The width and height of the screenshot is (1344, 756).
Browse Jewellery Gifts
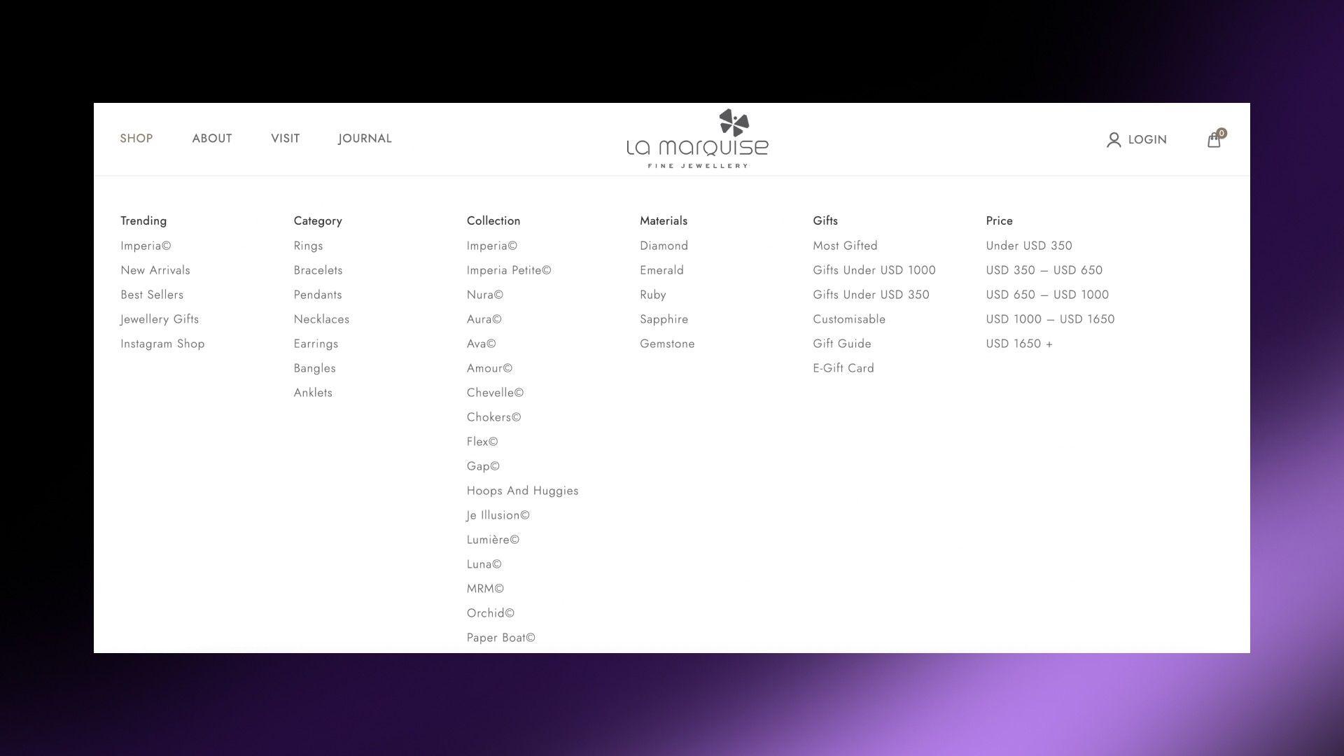pyautogui.click(x=160, y=319)
